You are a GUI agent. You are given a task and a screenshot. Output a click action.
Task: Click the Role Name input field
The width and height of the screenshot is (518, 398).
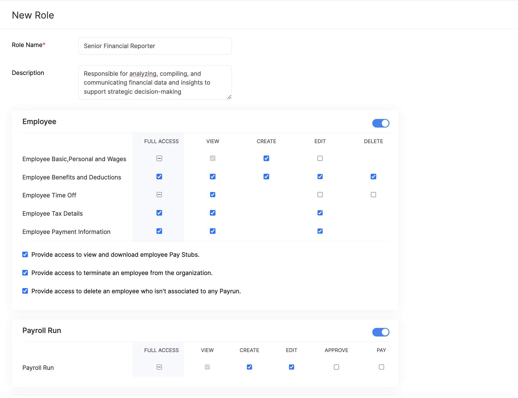pyautogui.click(x=155, y=46)
